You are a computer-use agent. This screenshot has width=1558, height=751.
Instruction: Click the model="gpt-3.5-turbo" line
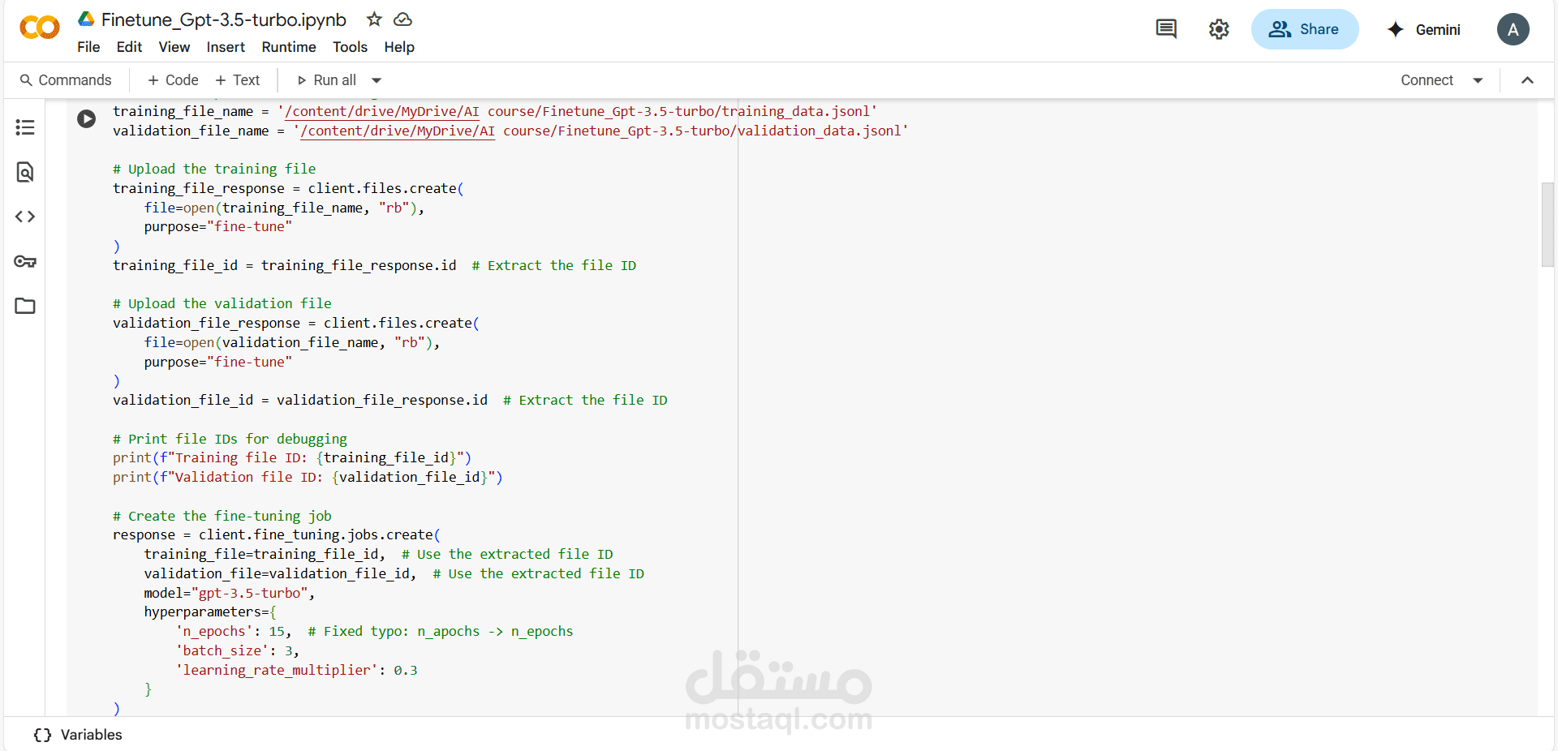(230, 594)
